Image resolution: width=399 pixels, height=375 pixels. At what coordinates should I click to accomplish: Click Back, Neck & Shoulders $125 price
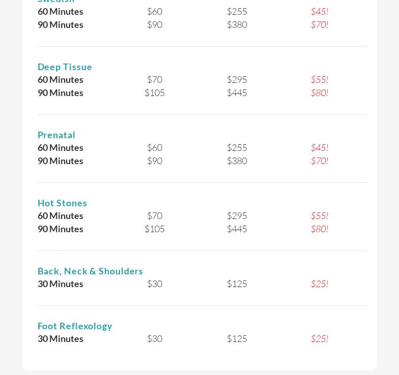click(237, 284)
